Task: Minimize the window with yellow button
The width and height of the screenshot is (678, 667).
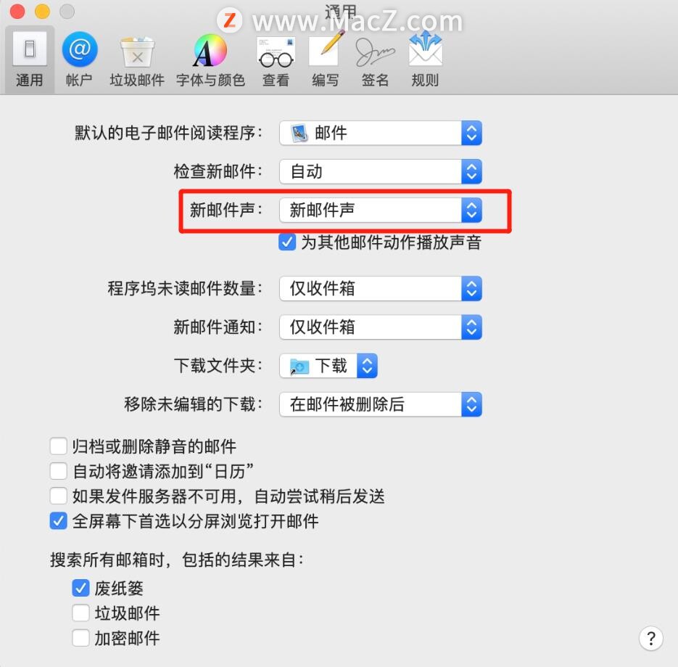Action: tap(42, 11)
